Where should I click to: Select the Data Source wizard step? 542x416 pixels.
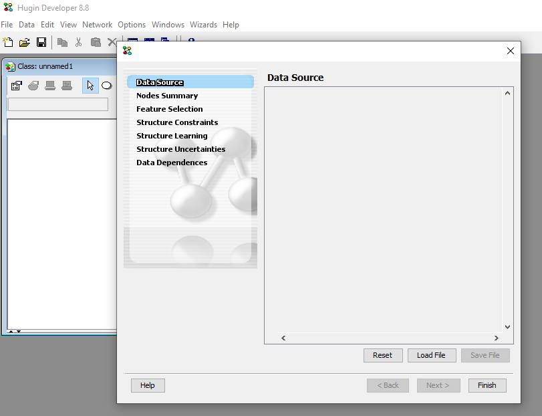[x=190, y=82]
